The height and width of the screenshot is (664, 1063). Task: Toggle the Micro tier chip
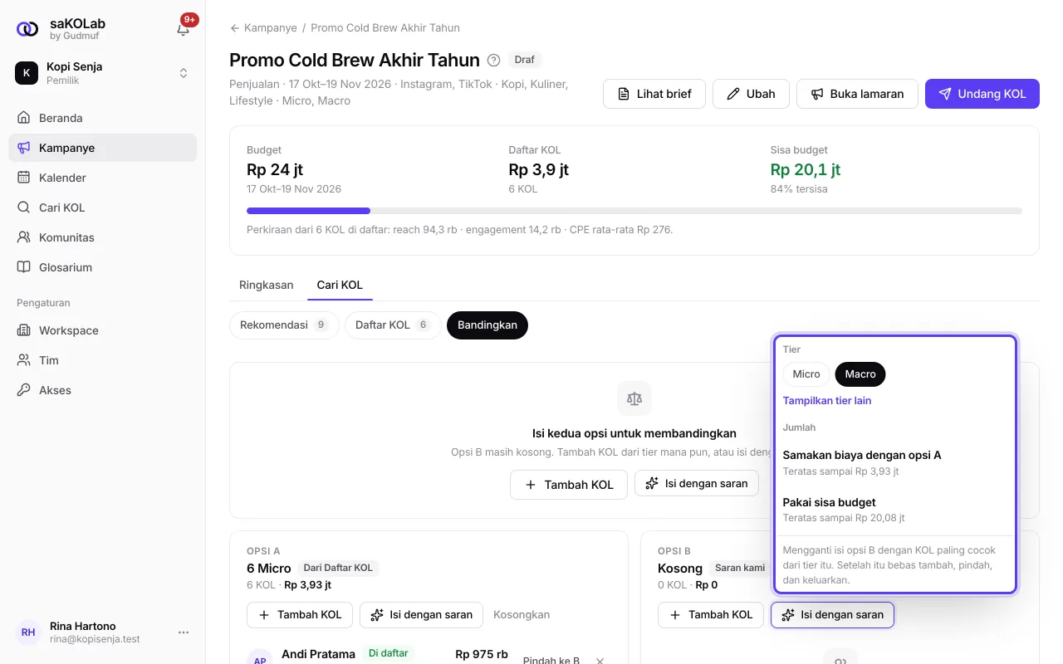point(806,374)
